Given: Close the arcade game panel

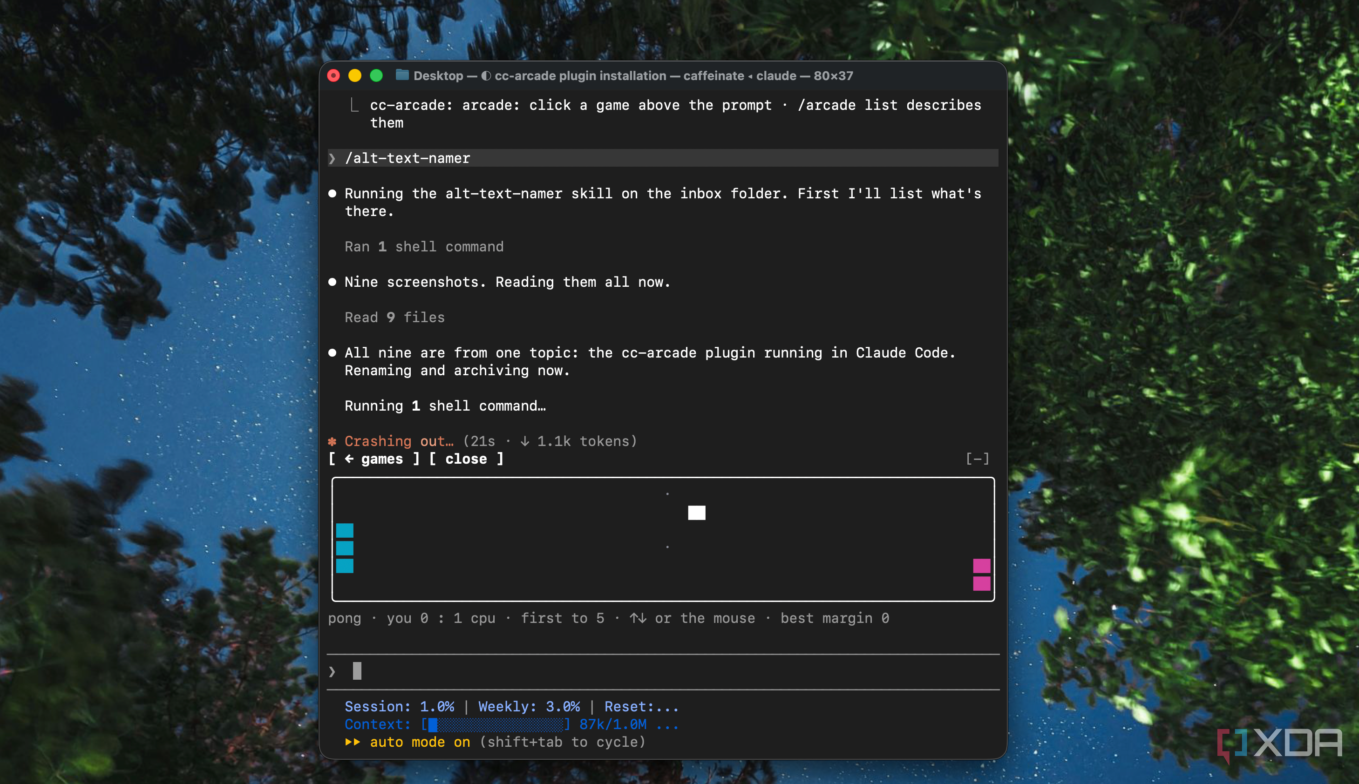Looking at the screenshot, I should coord(467,459).
